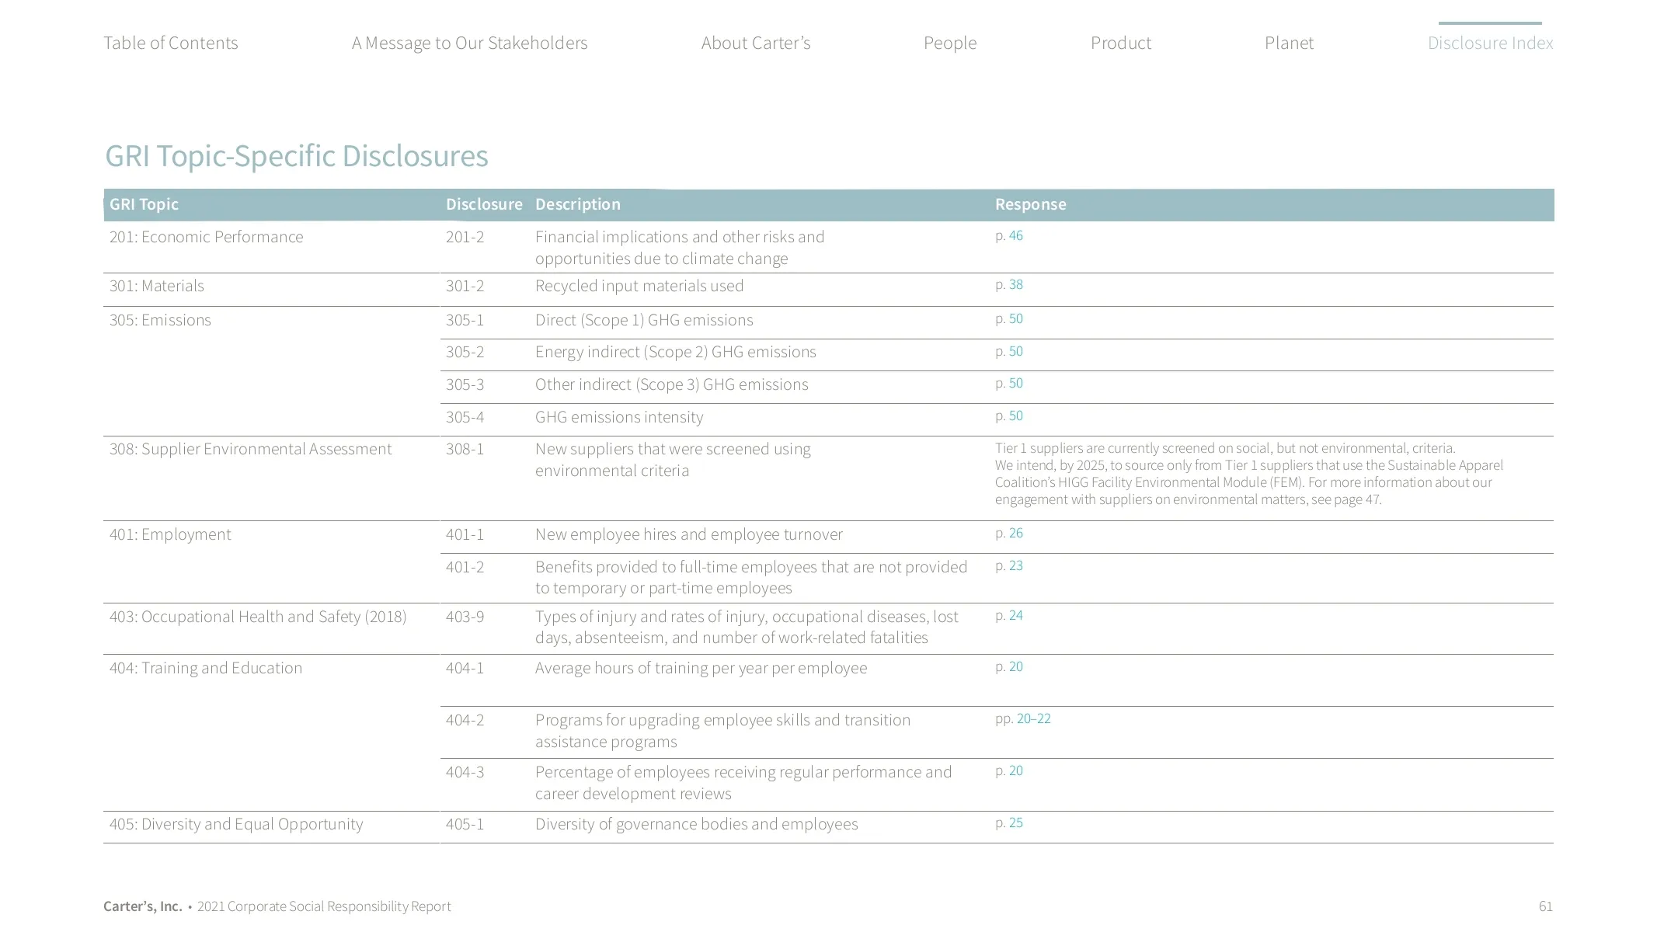
Task: Open page 26 link for employee hires
Action: pos(1015,533)
